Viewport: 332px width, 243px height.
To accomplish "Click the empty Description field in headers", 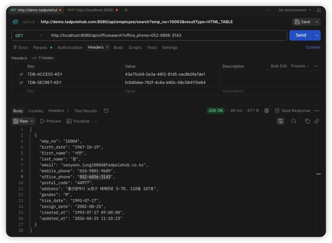I will point(270,91).
